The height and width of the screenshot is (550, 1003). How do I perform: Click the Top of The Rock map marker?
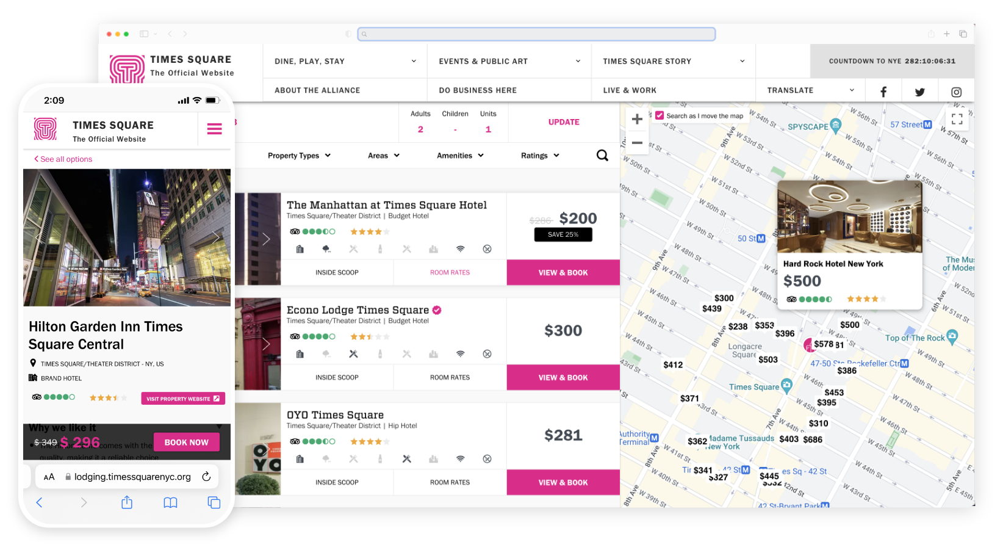coord(952,336)
